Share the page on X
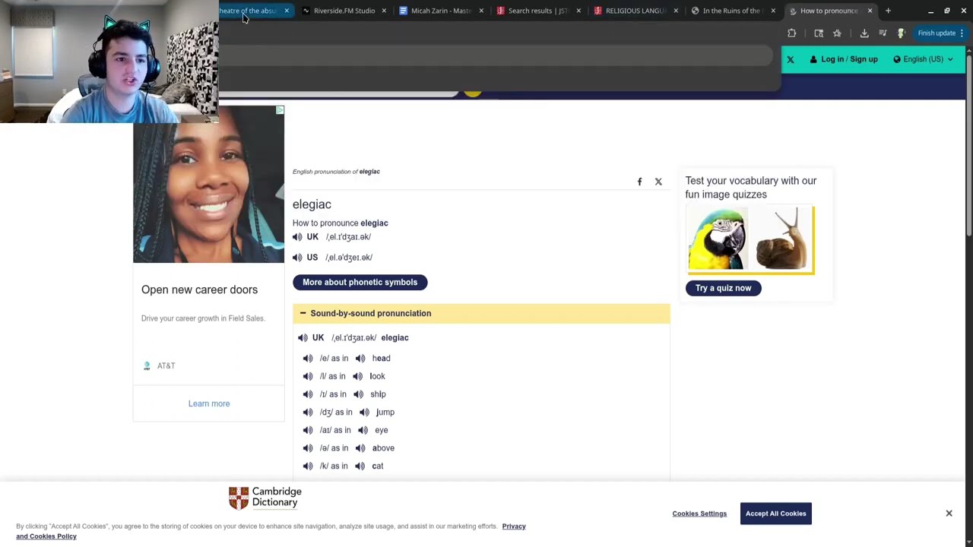This screenshot has width=973, height=547. pos(658,182)
